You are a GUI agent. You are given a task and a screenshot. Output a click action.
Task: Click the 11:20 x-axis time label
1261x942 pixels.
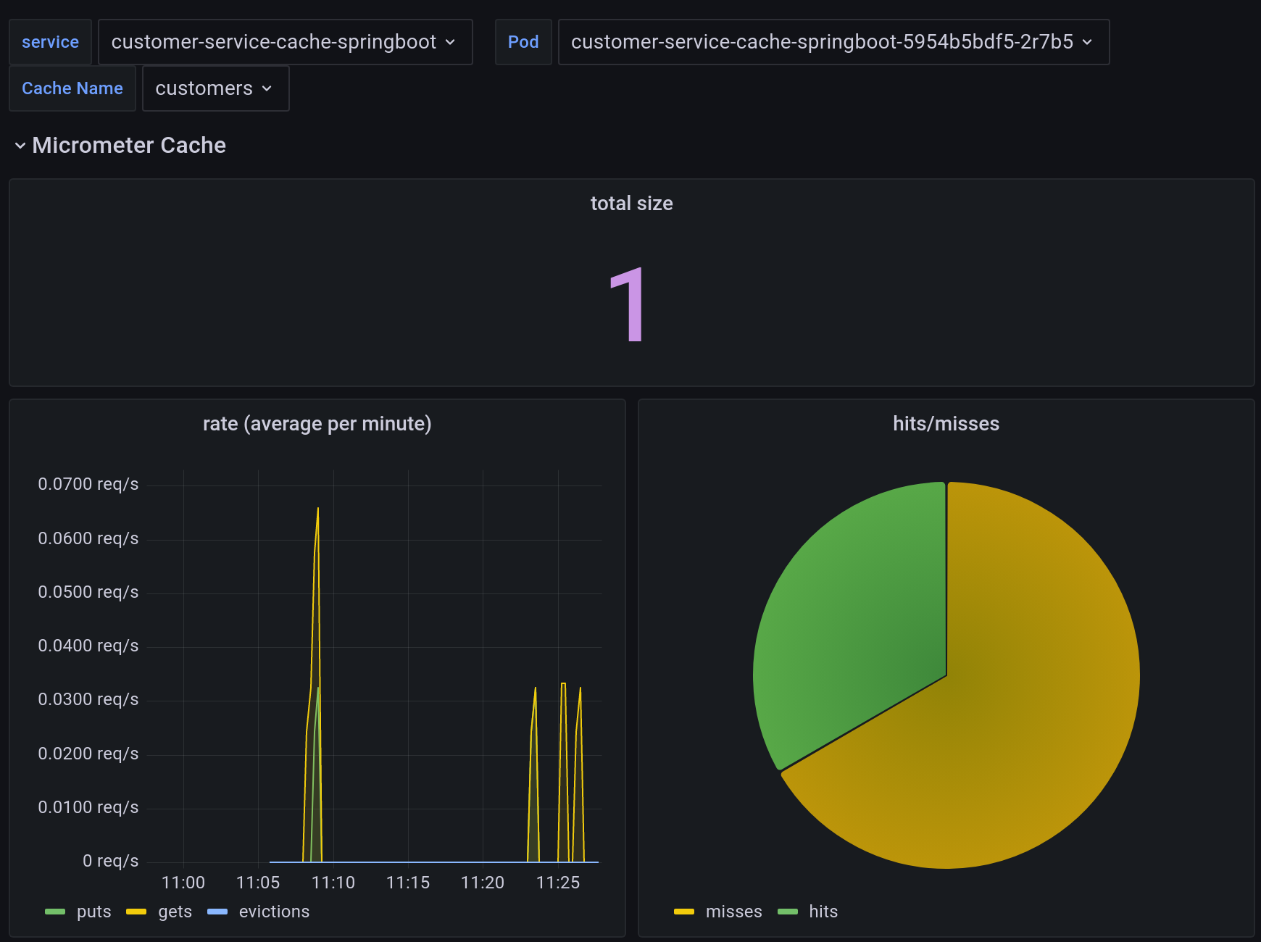click(x=483, y=883)
